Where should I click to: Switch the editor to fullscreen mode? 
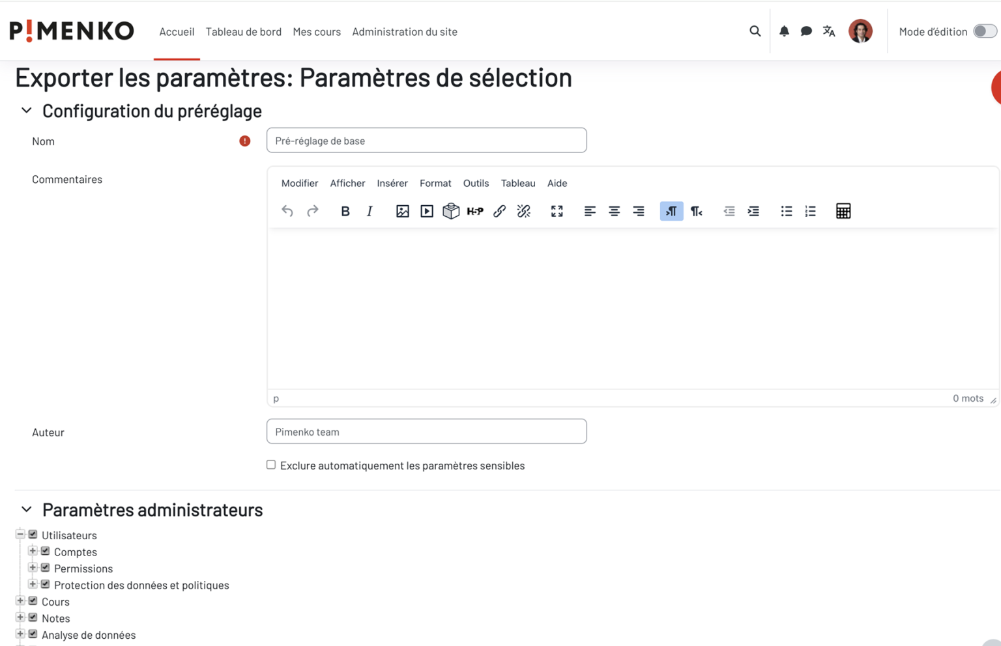pos(557,211)
